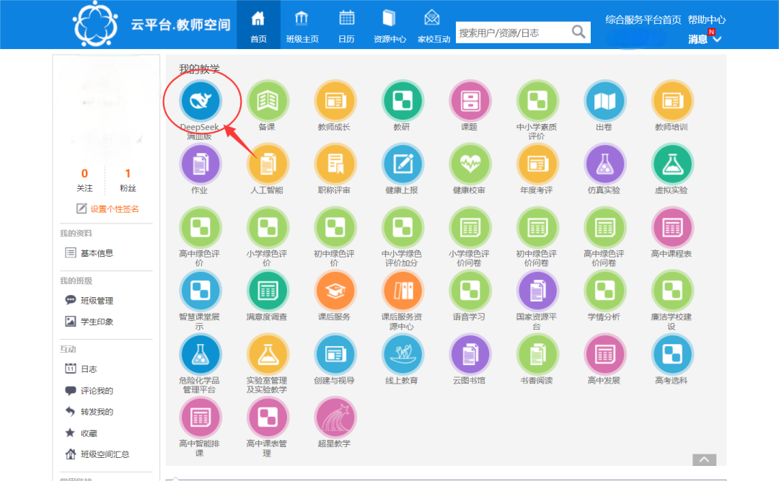The width and height of the screenshot is (779, 481).
Task: Open the DeepSeek whale icon app
Action: 200,102
